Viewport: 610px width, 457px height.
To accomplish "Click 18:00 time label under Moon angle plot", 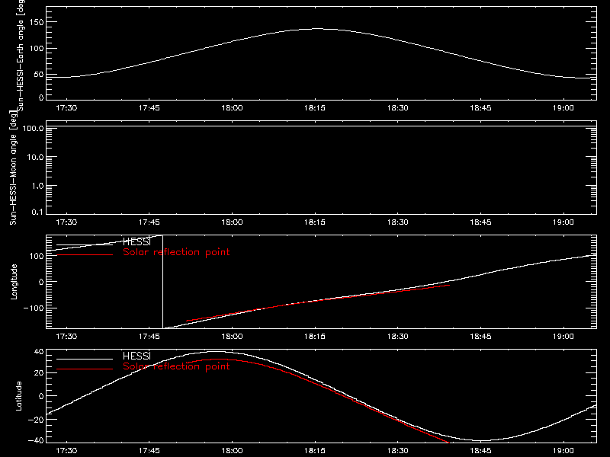I will [x=232, y=222].
